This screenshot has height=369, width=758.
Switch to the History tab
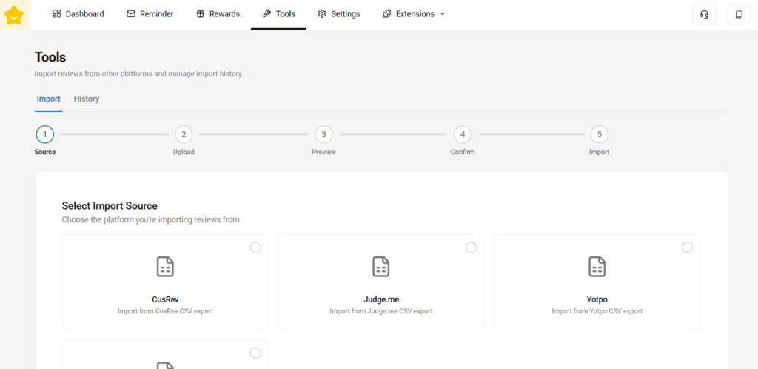[x=87, y=99]
